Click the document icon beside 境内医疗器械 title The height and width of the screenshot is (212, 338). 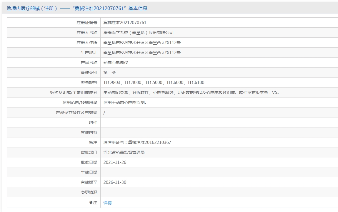[9, 9]
